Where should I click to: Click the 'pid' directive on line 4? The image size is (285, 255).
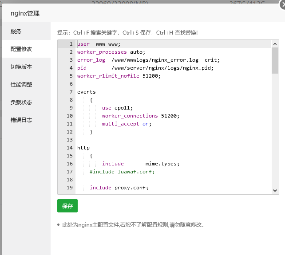(82, 68)
